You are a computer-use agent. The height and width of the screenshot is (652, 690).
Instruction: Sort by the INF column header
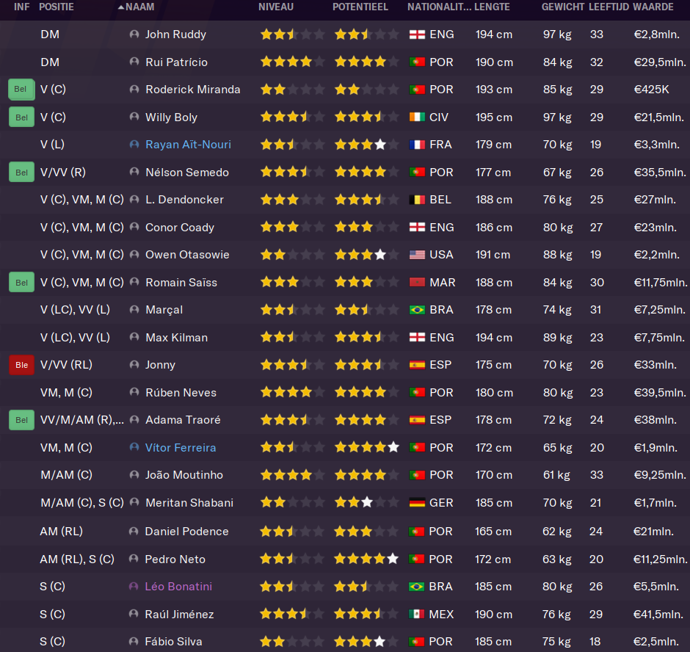[21, 7]
